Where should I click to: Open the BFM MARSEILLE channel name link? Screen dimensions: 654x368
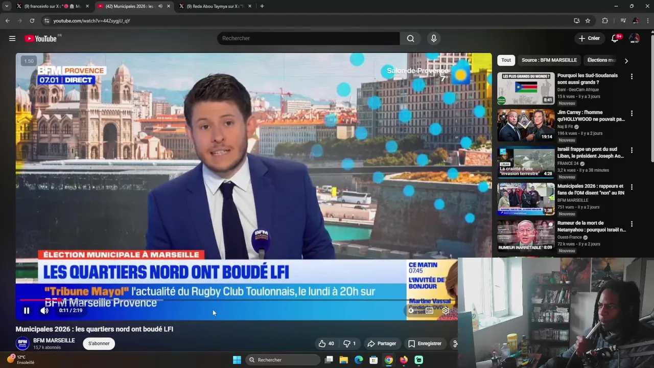[x=54, y=340]
